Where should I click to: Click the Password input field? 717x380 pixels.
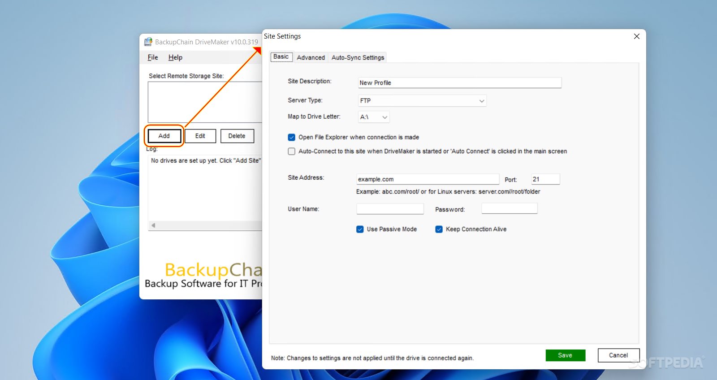click(510, 208)
